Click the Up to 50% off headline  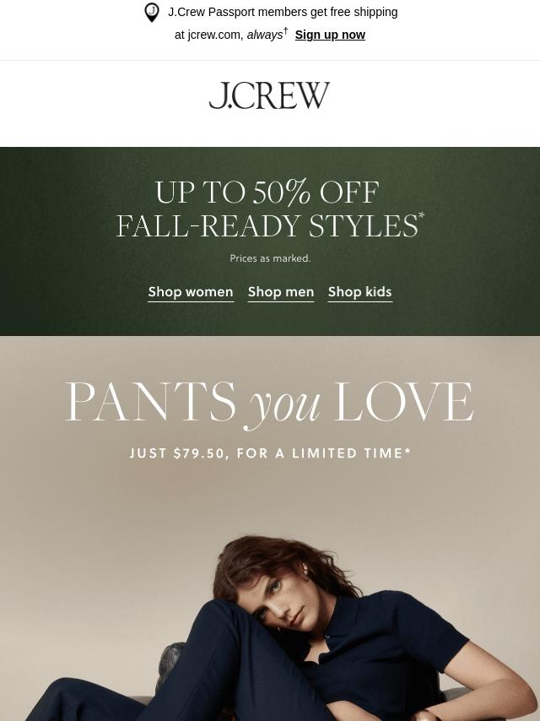(x=267, y=192)
